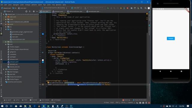192x108 pixels.
Task: Expand Flutter Plugins library node
Action: 6,79
